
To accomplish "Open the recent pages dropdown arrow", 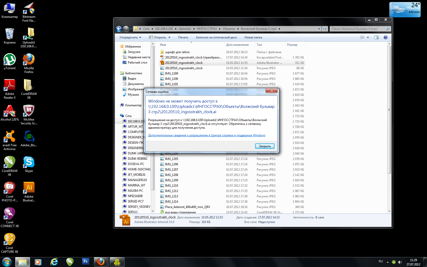I will [x=131, y=29].
